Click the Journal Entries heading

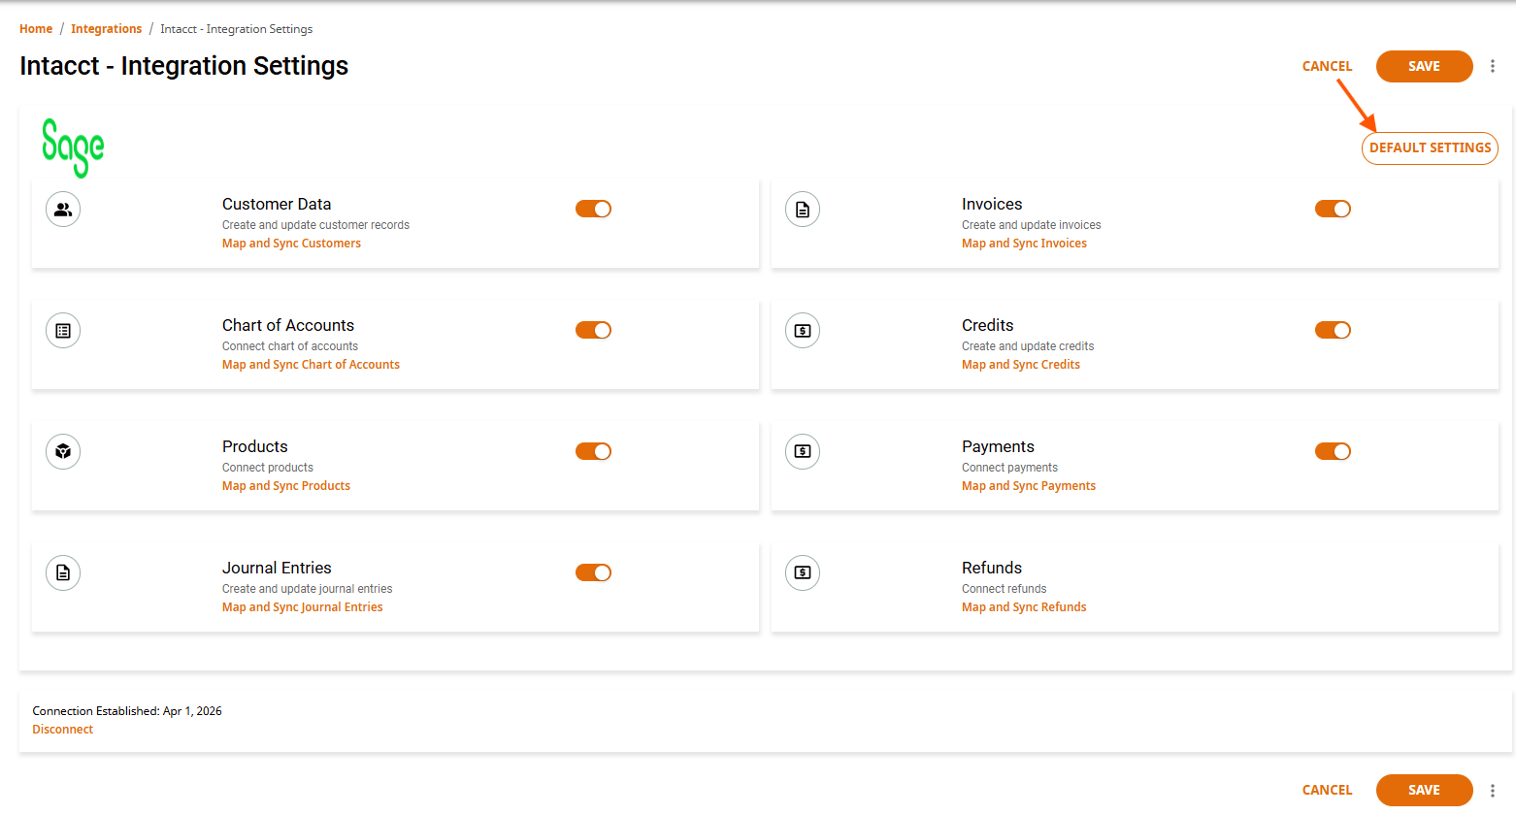point(277,568)
